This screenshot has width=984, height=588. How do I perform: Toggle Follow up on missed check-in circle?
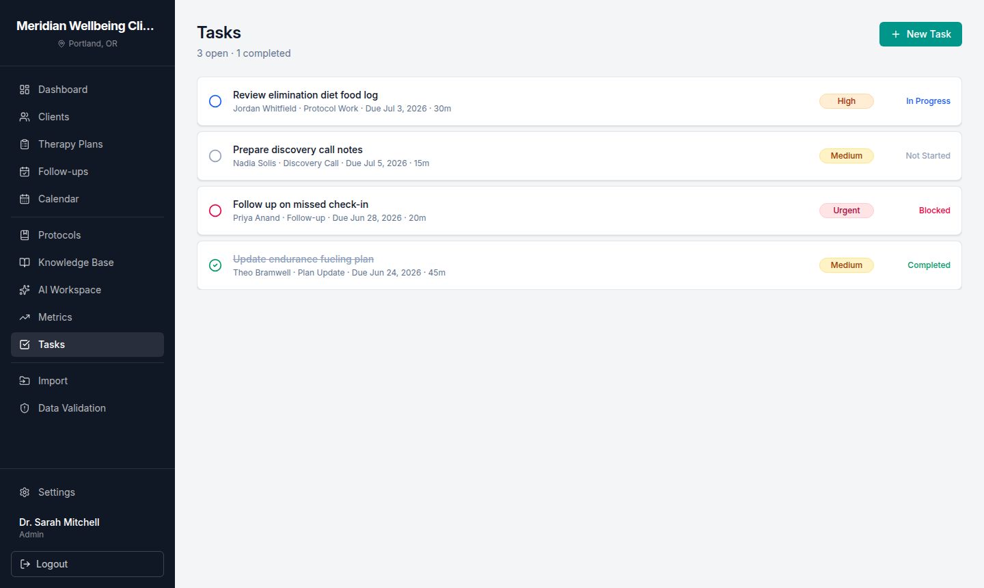tap(215, 211)
